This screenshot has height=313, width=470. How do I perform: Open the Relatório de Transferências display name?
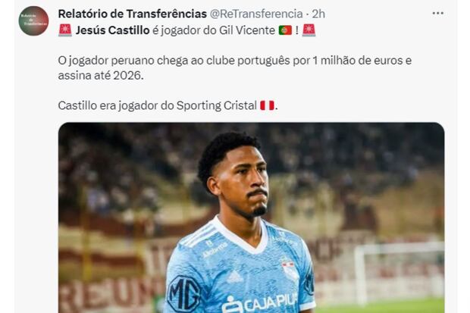click(132, 14)
